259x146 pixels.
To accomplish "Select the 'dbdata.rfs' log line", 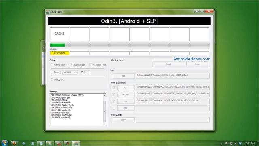I will coord(61,107).
